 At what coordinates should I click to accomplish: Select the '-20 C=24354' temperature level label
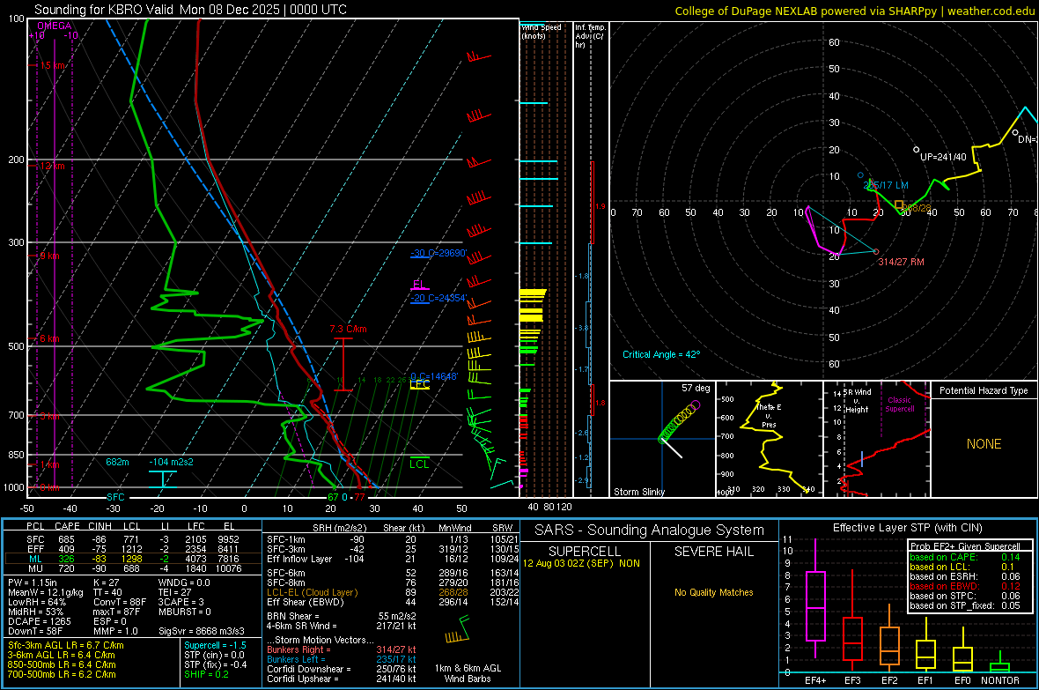point(438,298)
